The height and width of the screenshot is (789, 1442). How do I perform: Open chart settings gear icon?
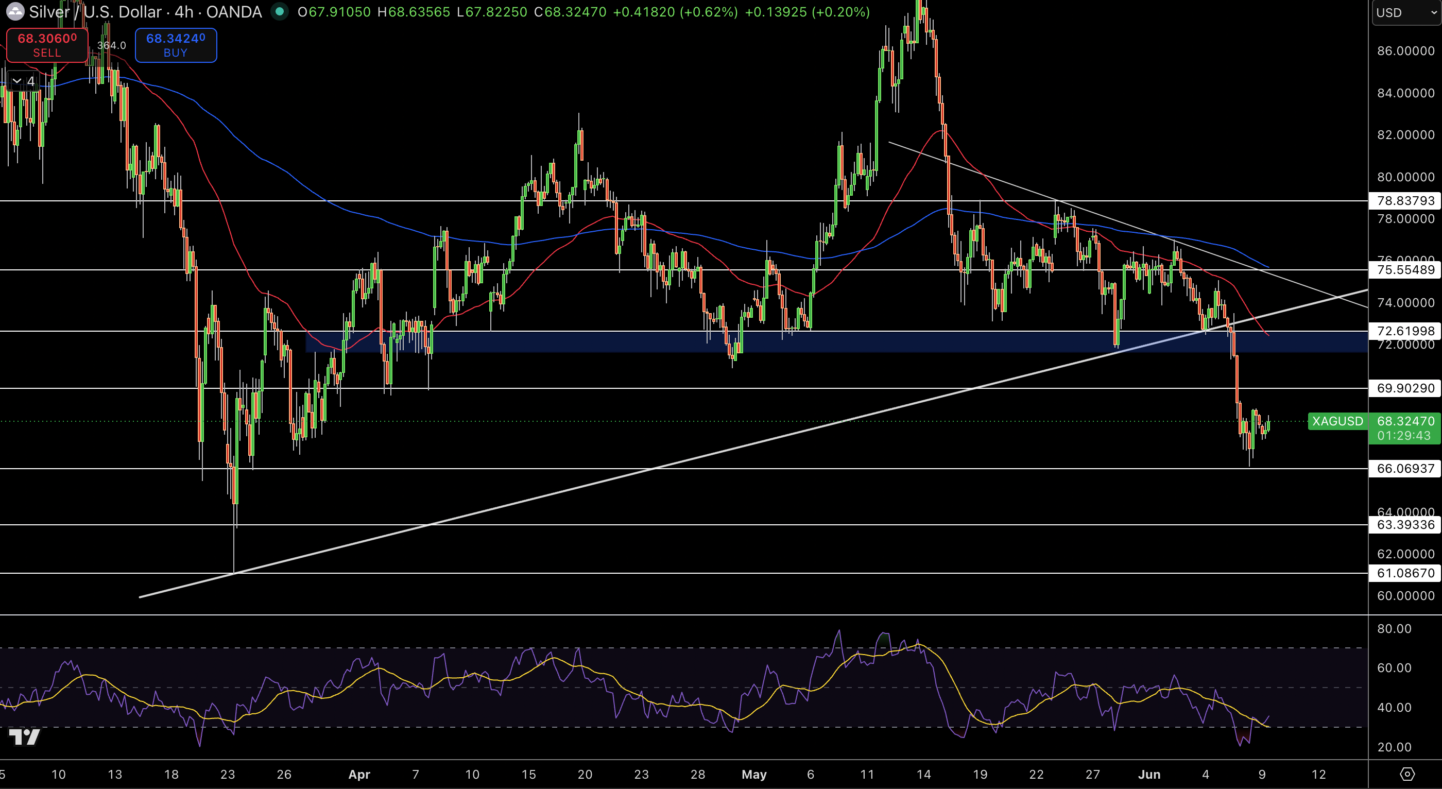tap(1407, 774)
